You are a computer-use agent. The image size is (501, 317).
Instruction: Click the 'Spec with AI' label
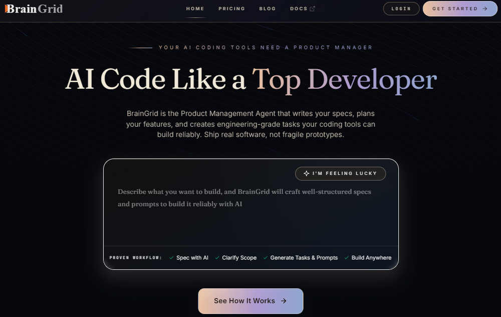tap(192, 257)
